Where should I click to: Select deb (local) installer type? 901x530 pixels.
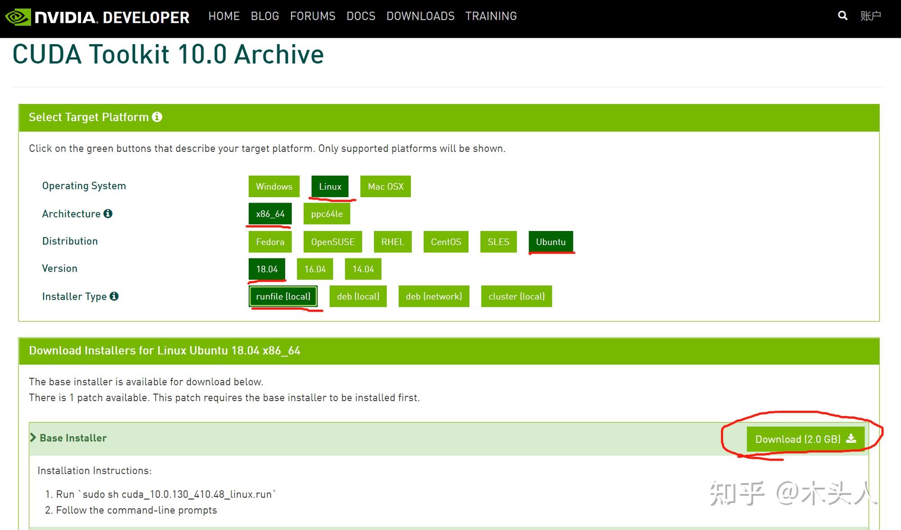[x=358, y=296]
